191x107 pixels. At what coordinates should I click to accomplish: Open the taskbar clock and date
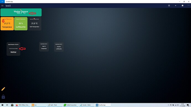182,105
